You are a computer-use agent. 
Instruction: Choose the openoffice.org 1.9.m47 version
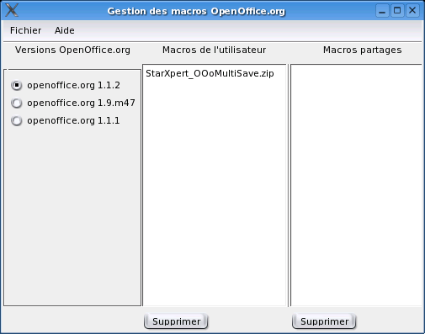point(17,103)
